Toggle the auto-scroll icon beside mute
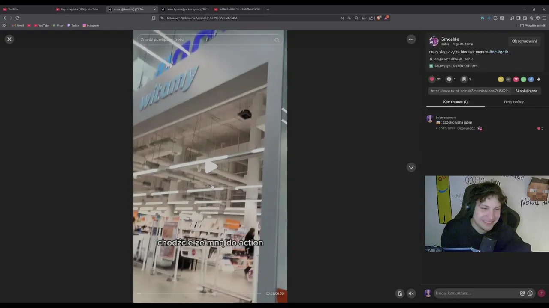This screenshot has width=549, height=308. 400,293
